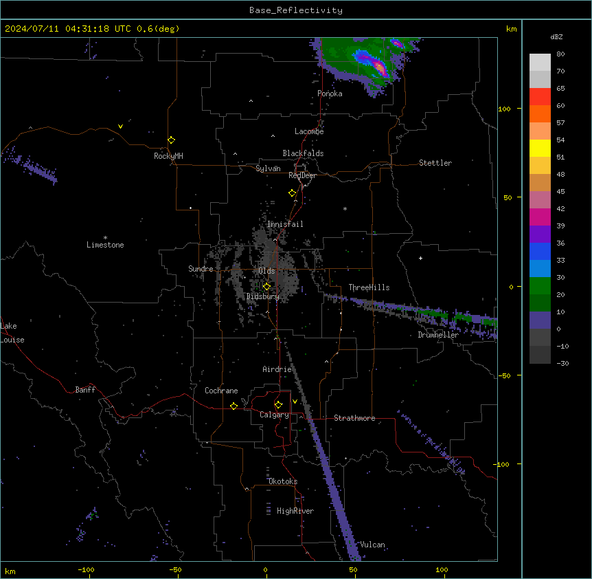Click the Didsbury city label
This screenshot has height=579, width=592.
tap(263, 296)
